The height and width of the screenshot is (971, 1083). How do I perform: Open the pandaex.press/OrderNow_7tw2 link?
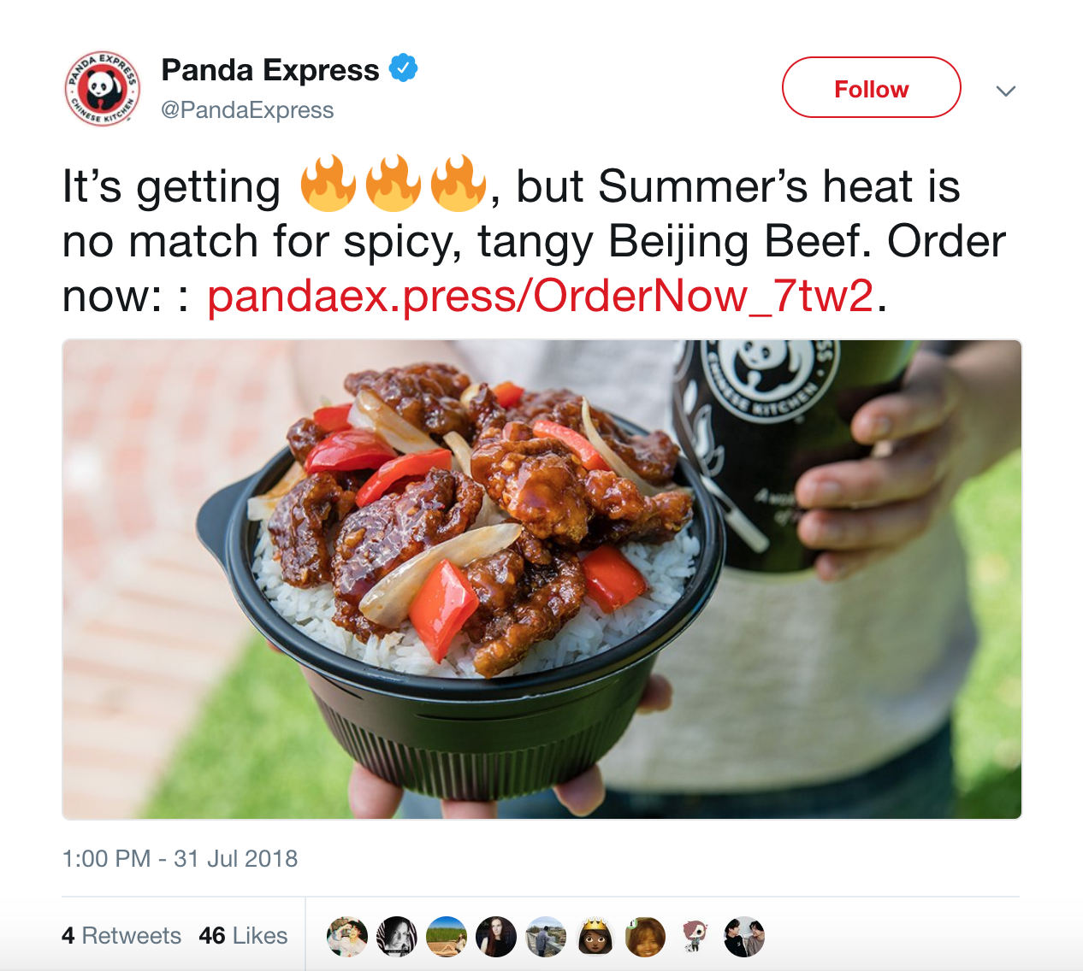pyautogui.click(x=540, y=296)
